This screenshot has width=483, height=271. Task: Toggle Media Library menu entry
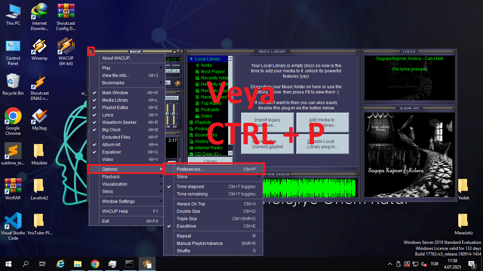[x=127, y=100]
